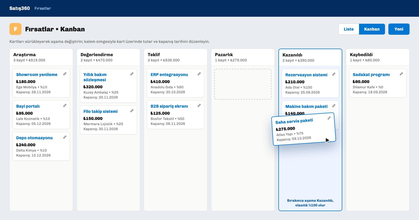Edit the Showroom yenileme card with pencil icon

click(x=65, y=74)
